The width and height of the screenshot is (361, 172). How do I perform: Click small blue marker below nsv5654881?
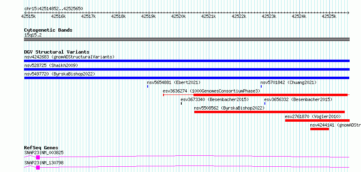[148, 86]
